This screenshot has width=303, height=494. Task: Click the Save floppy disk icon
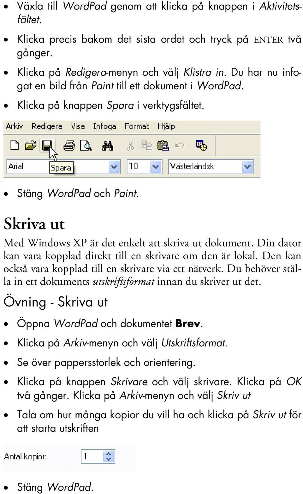click(x=47, y=146)
